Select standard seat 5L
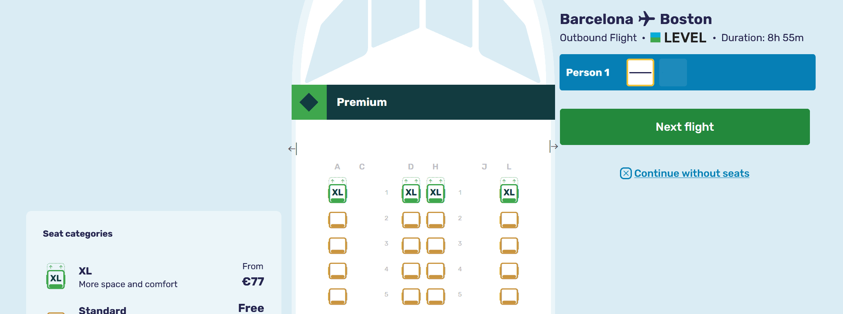Image resolution: width=843 pixels, height=314 pixels. tap(509, 296)
